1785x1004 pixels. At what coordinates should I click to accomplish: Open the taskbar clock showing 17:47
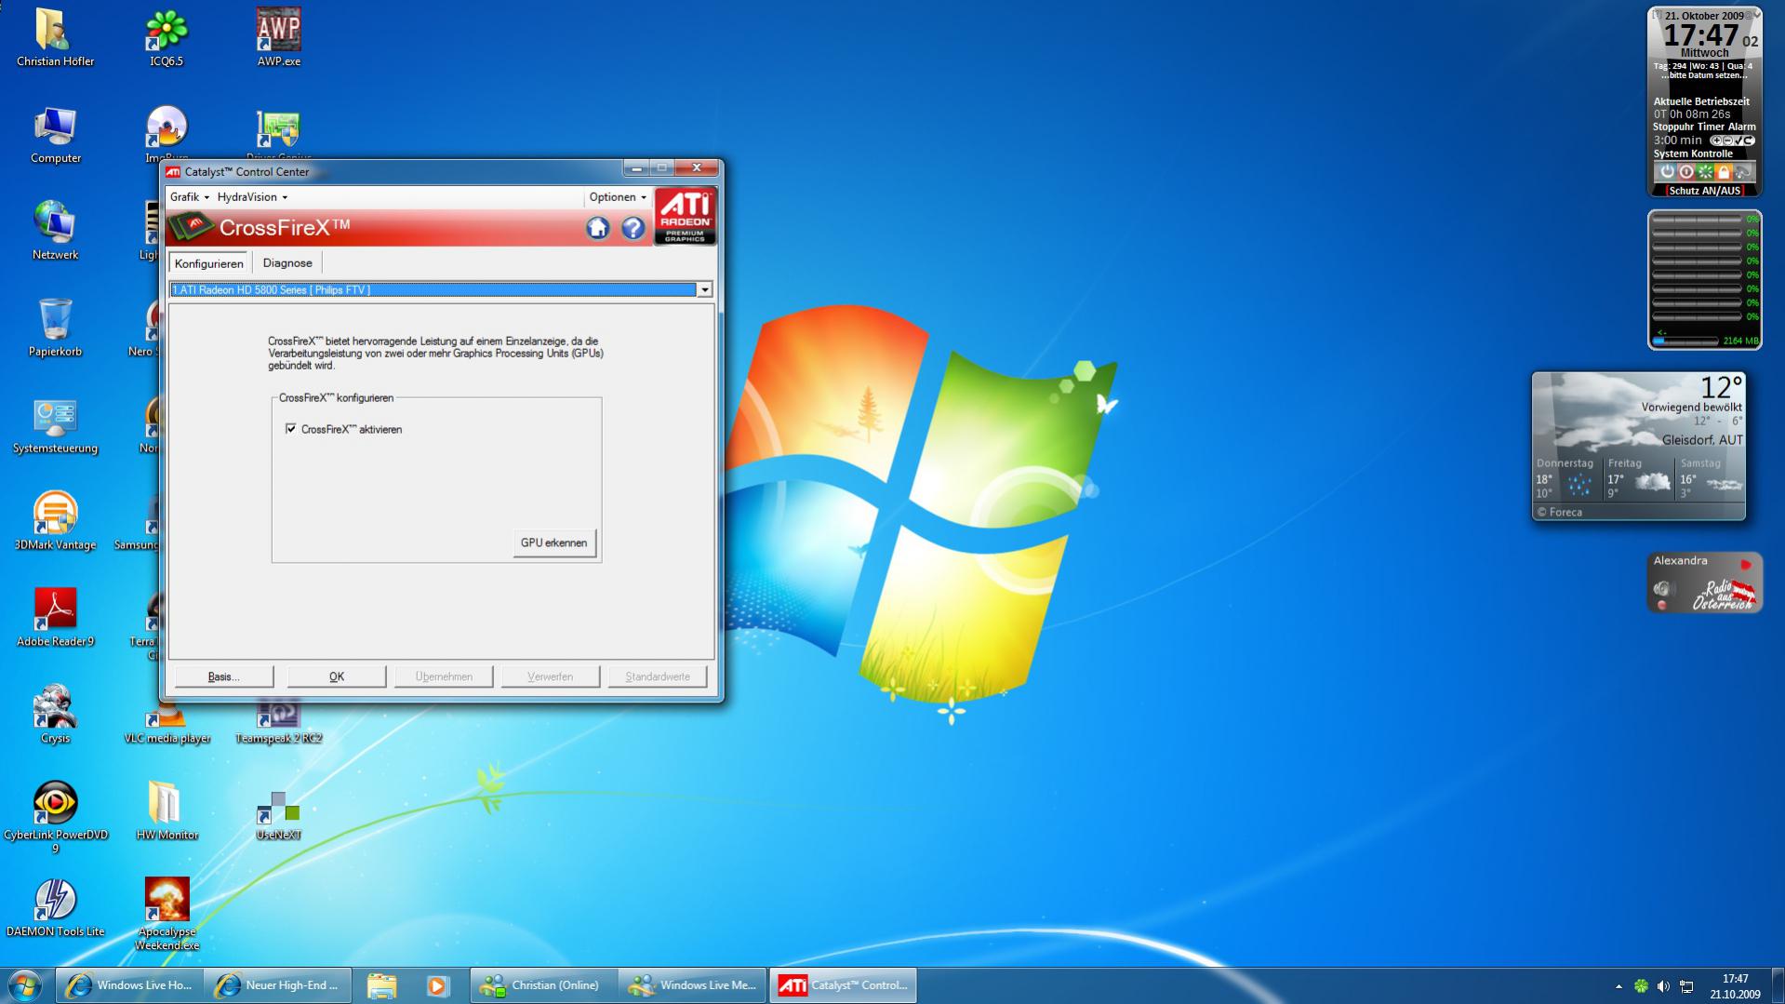1735,986
